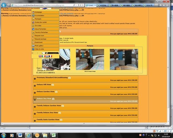Click the volume speaker tray icon
Viewport: 173px width, 138px height.
[159, 136]
